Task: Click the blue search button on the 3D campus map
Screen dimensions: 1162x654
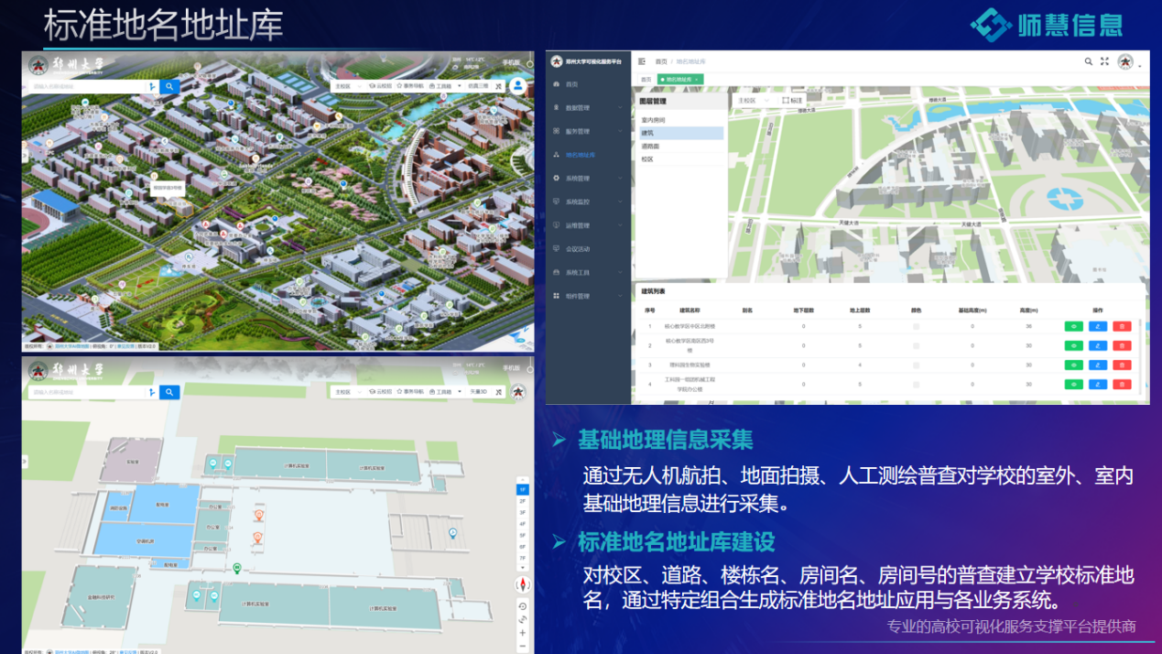Action: point(169,86)
